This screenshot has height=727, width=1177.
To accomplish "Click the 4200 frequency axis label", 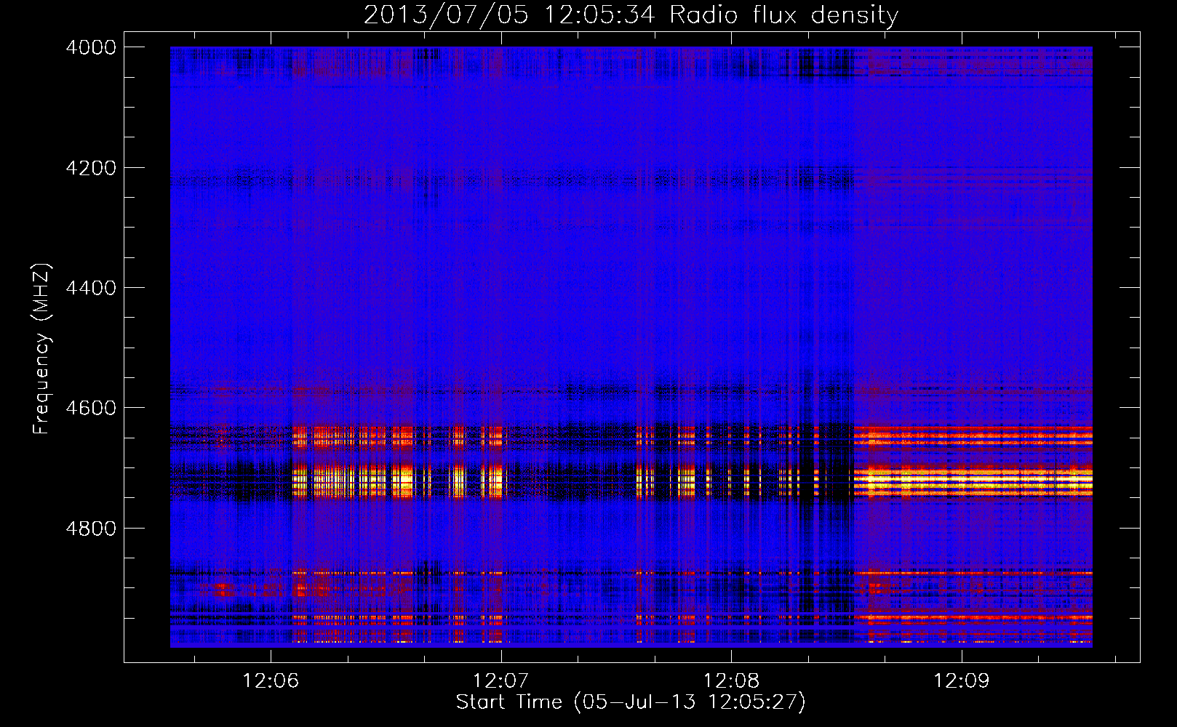I will (91, 168).
